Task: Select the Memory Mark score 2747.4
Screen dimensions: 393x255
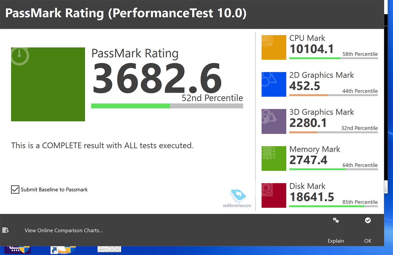Action: point(308,160)
